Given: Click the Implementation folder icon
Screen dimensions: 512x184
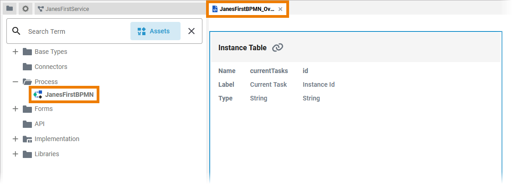Looking at the screenshot, I should point(27,139).
